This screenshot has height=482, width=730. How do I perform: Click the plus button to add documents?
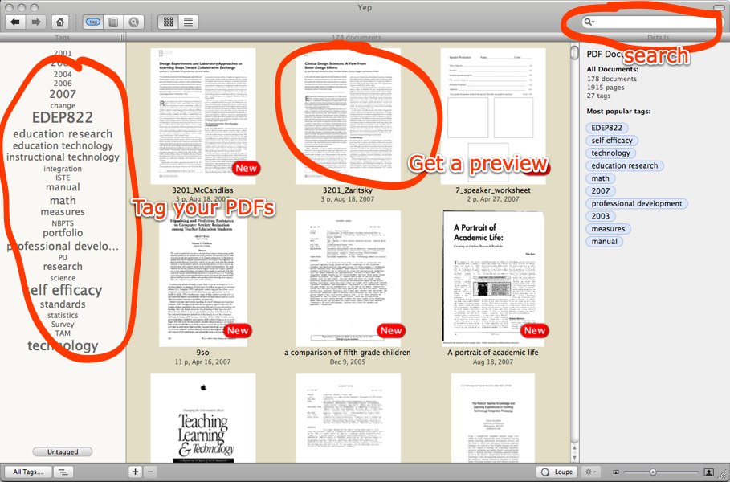click(x=136, y=472)
